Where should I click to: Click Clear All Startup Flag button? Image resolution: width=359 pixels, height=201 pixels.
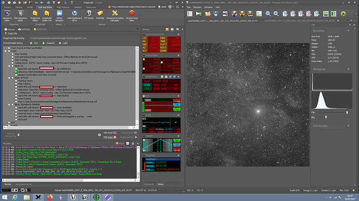[12, 135]
